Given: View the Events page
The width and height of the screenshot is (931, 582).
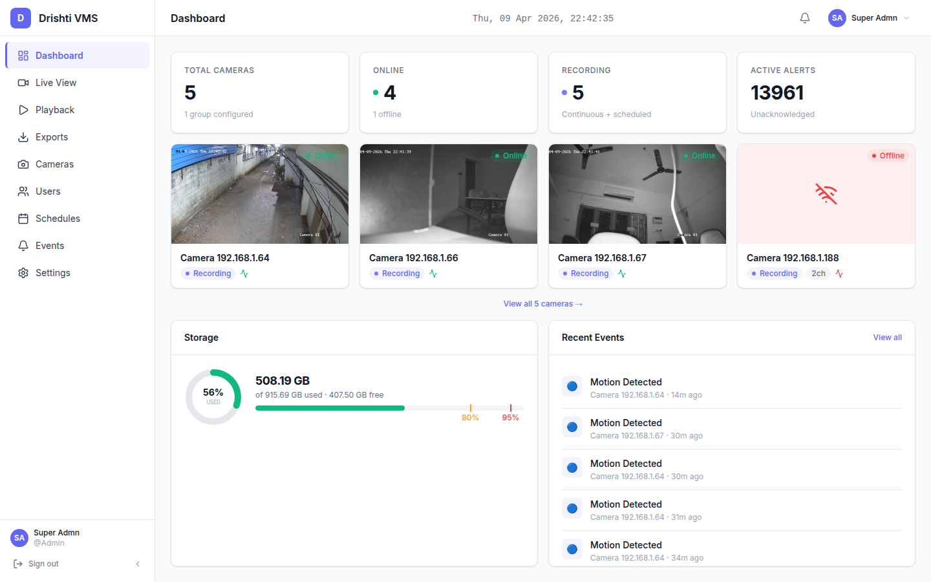Looking at the screenshot, I should (49, 245).
